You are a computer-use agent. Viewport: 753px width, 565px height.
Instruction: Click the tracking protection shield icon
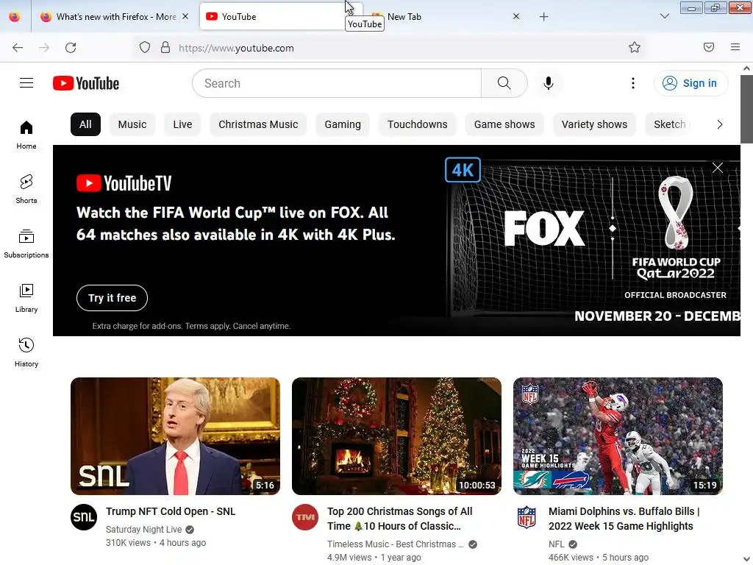click(145, 48)
